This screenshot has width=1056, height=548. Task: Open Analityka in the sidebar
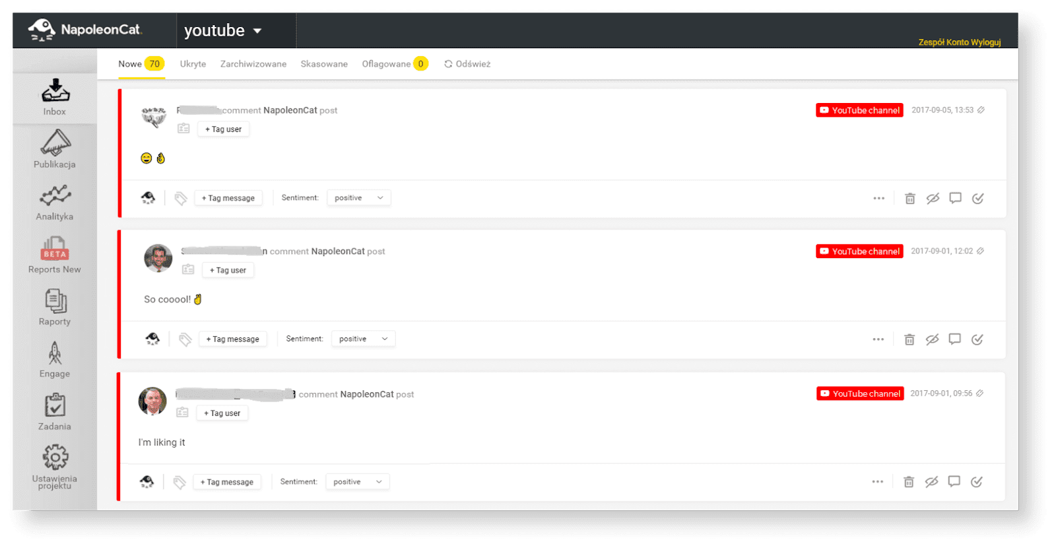coord(55,203)
